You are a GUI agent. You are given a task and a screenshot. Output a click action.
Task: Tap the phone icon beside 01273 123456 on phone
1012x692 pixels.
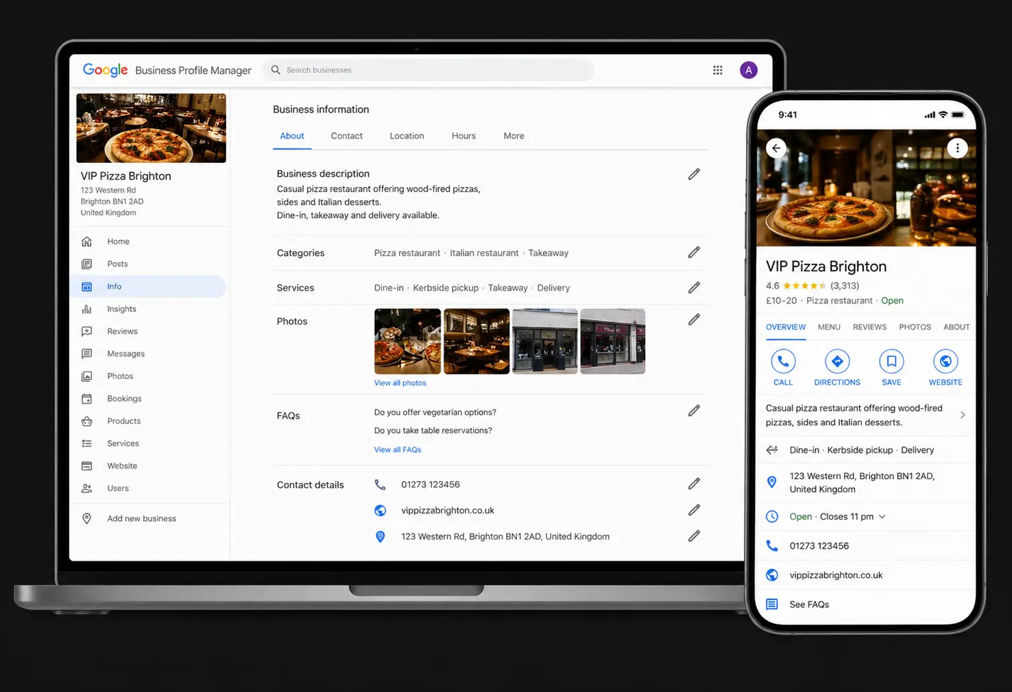pyautogui.click(x=772, y=546)
